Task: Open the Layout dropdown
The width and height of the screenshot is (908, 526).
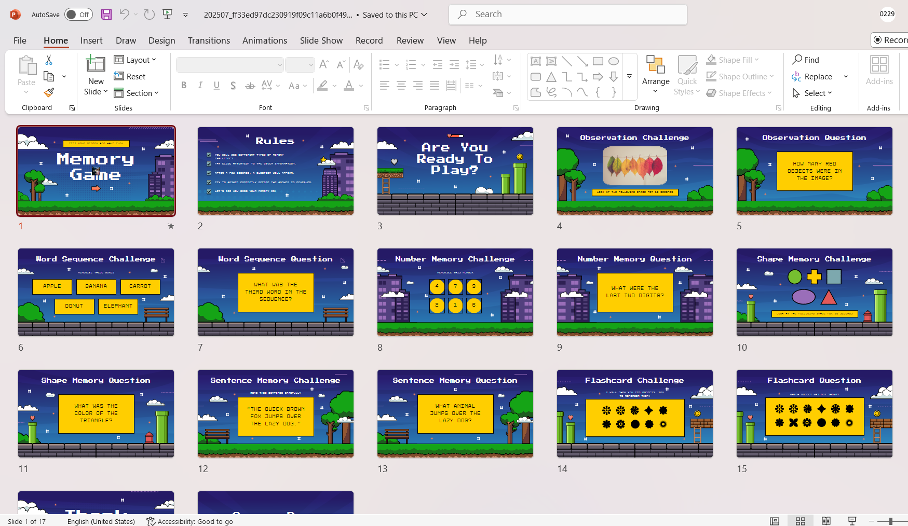Action: (x=135, y=60)
